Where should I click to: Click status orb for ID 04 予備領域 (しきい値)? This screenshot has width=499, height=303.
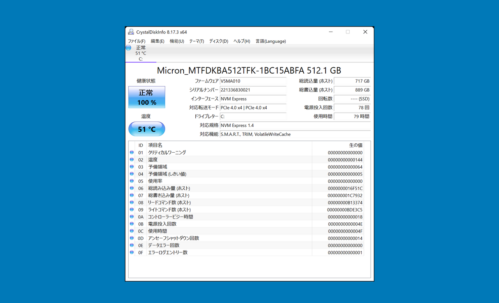[x=132, y=174]
